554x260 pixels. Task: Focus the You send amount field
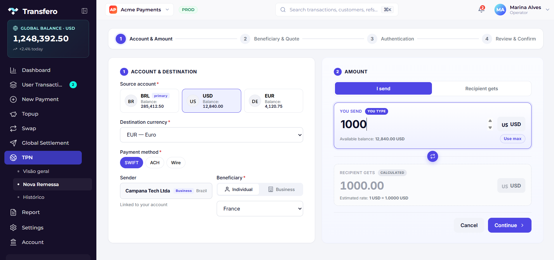click(x=412, y=124)
